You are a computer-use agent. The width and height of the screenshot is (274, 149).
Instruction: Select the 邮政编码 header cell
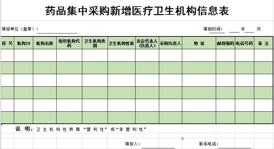point(225,43)
